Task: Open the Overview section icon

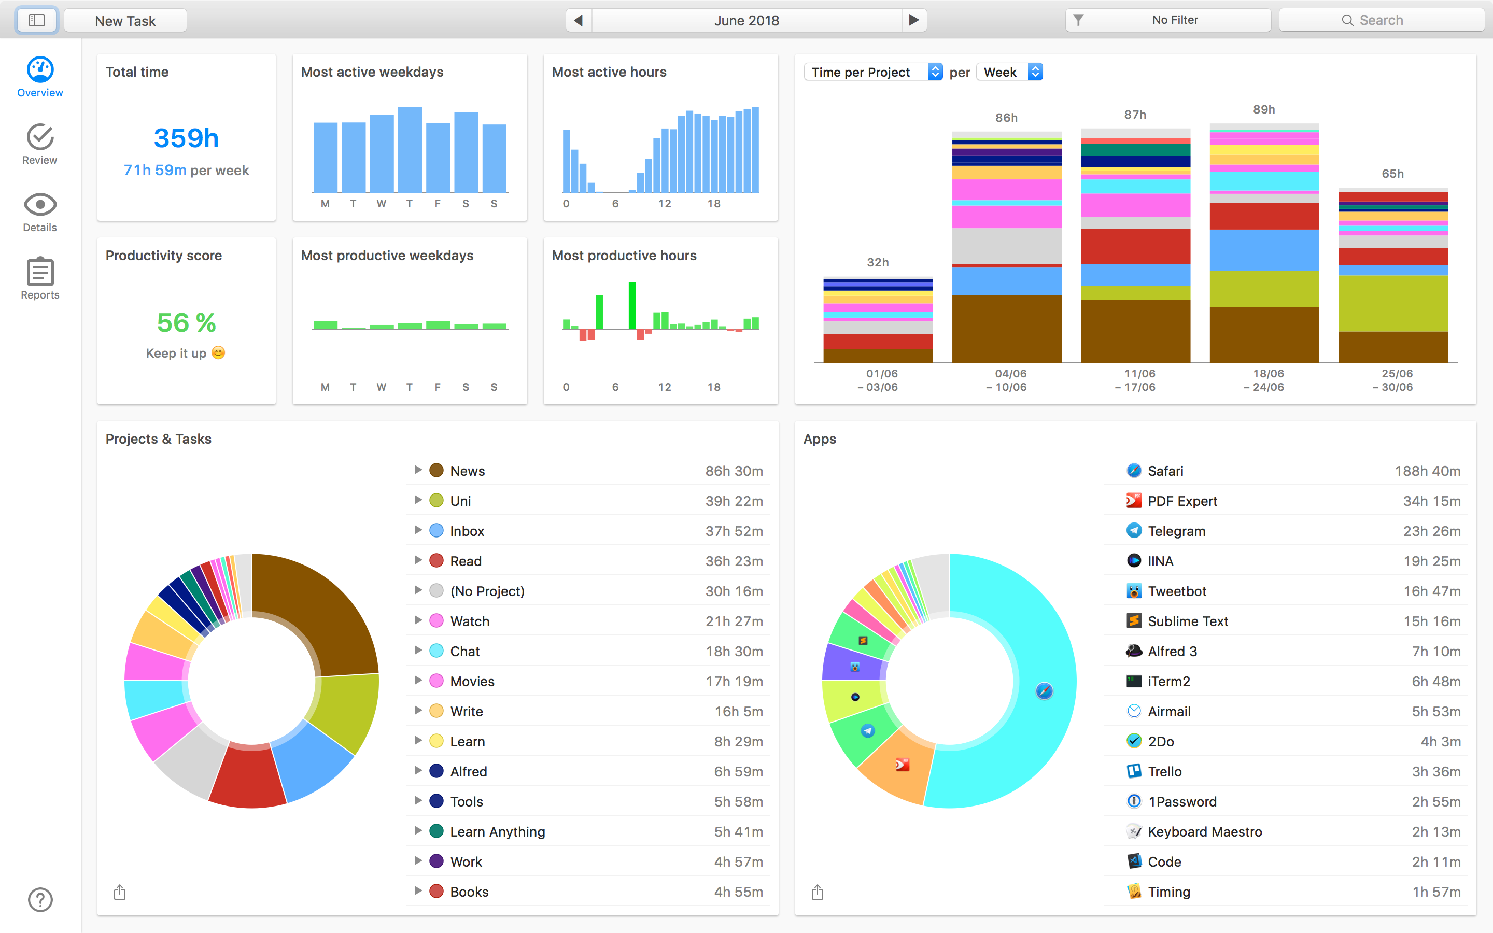Action: 40,70
